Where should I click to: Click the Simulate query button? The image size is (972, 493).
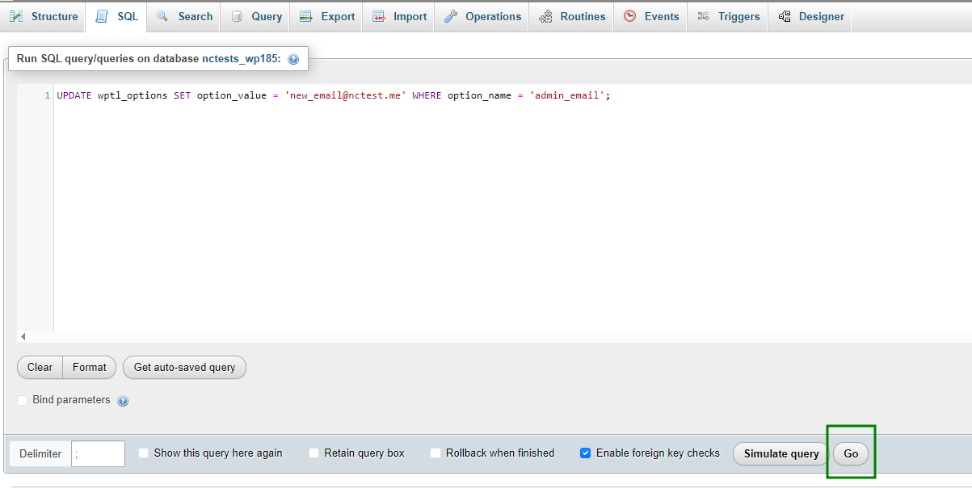(x=781, y=454)
